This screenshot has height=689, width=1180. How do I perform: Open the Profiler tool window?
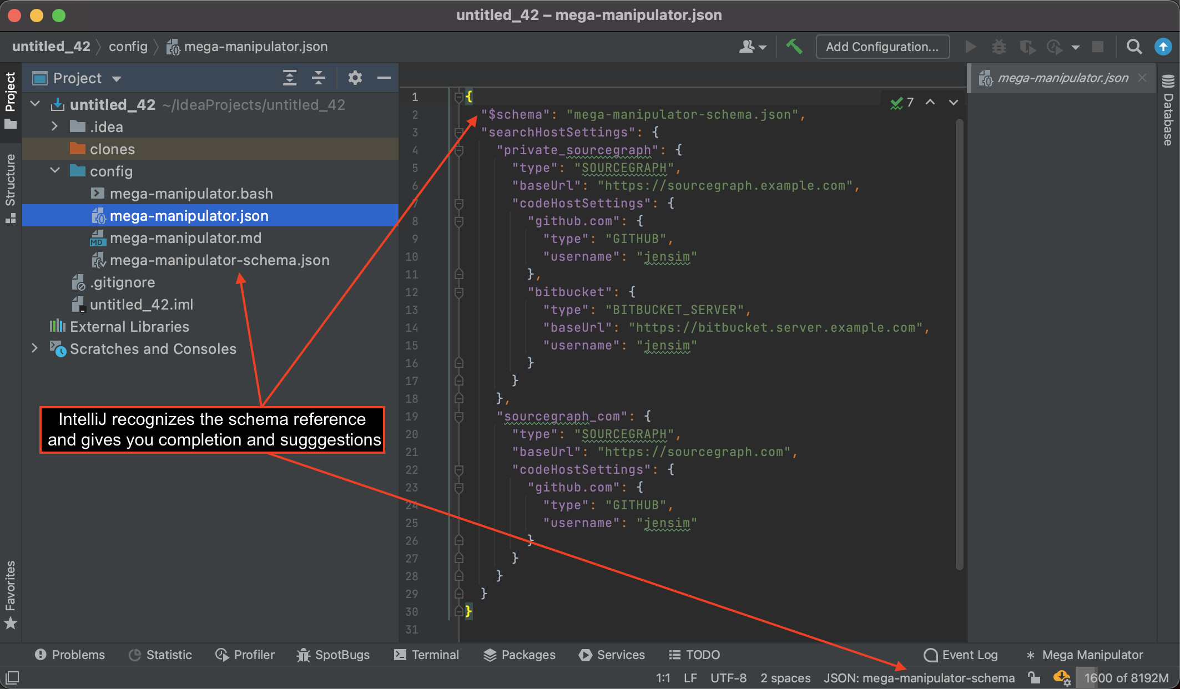coord(245,655)
